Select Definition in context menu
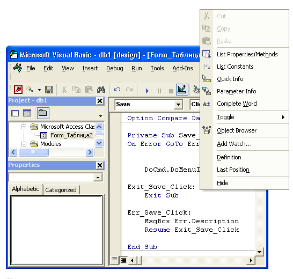The width and height of the screenshot is (293, 279). click(x=244, y=157)
